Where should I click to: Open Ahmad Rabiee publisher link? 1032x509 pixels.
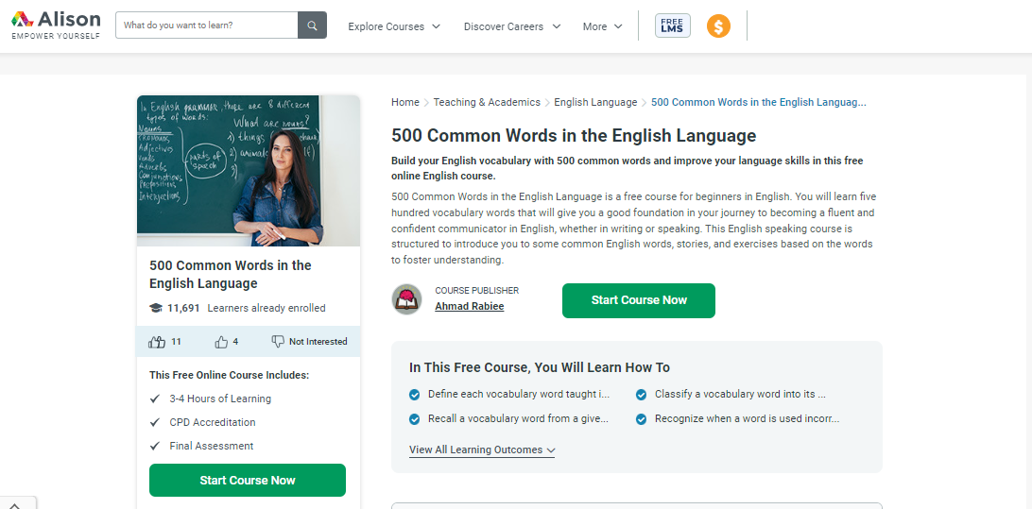(470, 306)
